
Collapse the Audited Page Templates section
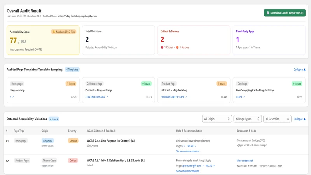299,70
